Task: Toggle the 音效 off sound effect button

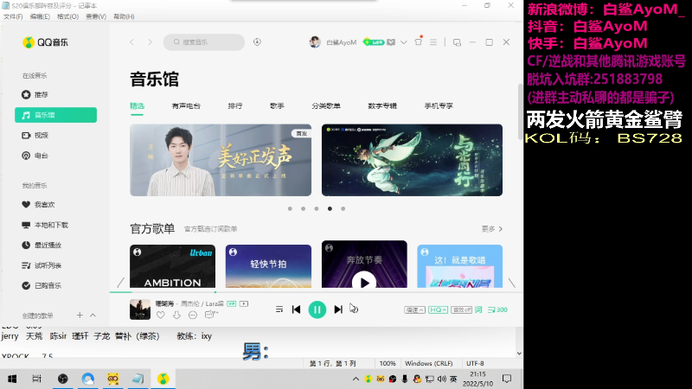Action: [x=461, y=310]
